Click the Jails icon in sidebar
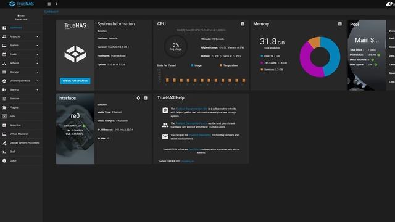The image size is (395, 222). (4, 117)
